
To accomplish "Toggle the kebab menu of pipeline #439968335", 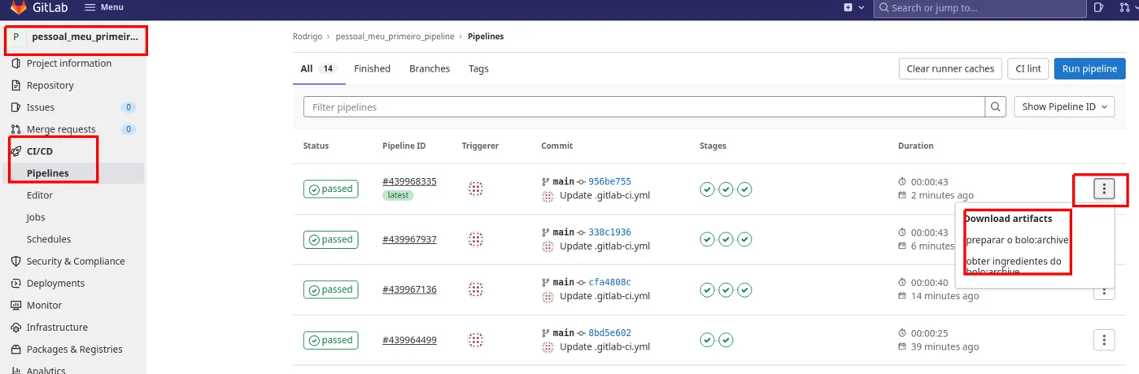I will (x=1104, y=189).
